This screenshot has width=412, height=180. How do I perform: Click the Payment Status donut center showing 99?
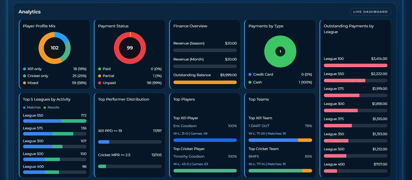[x=130, y=48]
